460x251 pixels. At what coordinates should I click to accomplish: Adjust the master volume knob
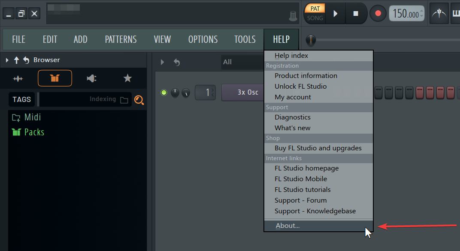click(311, 40)
